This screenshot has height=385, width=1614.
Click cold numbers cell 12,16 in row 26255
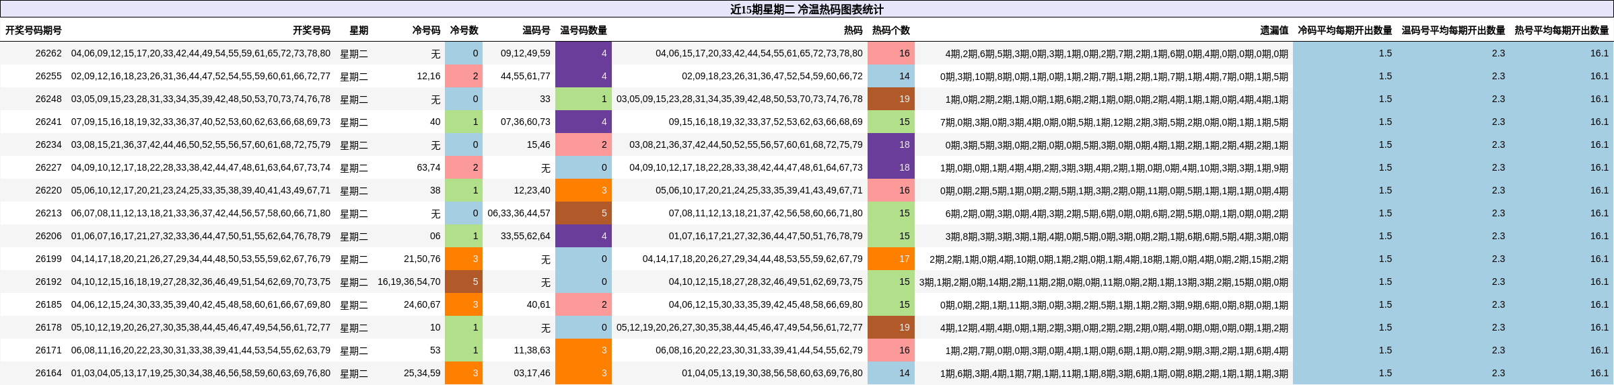tap(429, 76)
